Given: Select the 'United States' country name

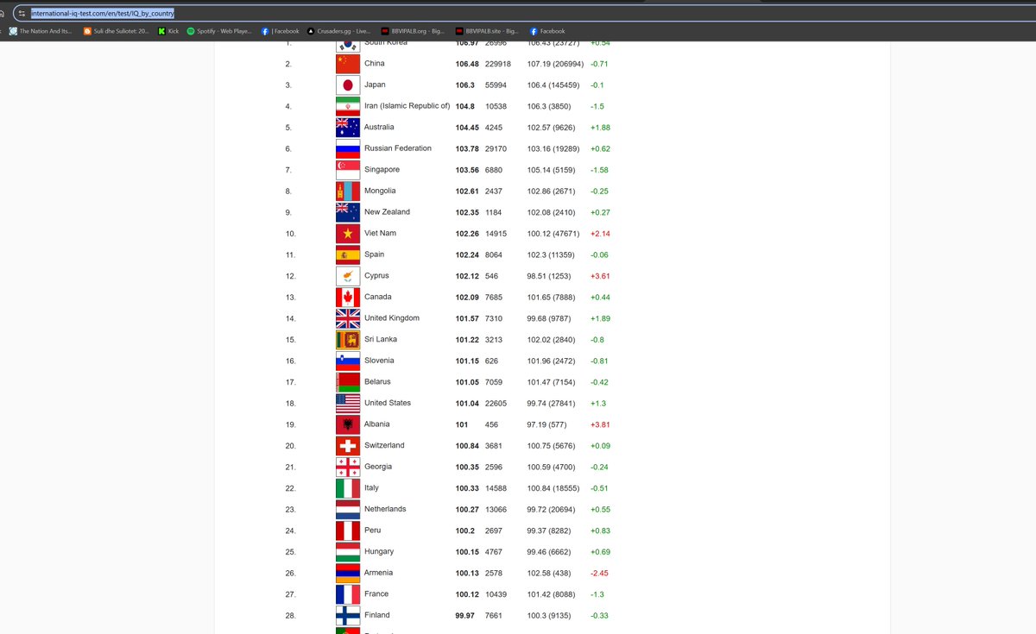Looking at the screenshot, I should tap(388, 403).
